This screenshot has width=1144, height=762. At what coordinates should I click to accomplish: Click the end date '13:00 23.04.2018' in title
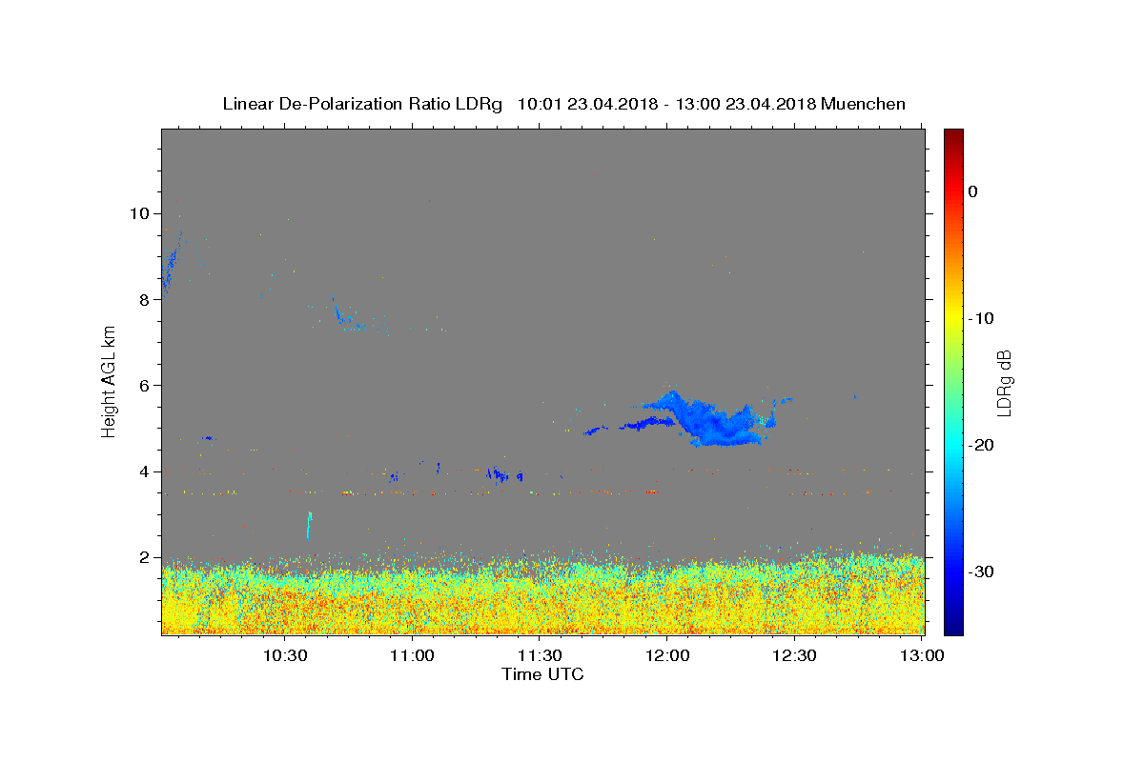pyautogui.click(x=746, y=104)
